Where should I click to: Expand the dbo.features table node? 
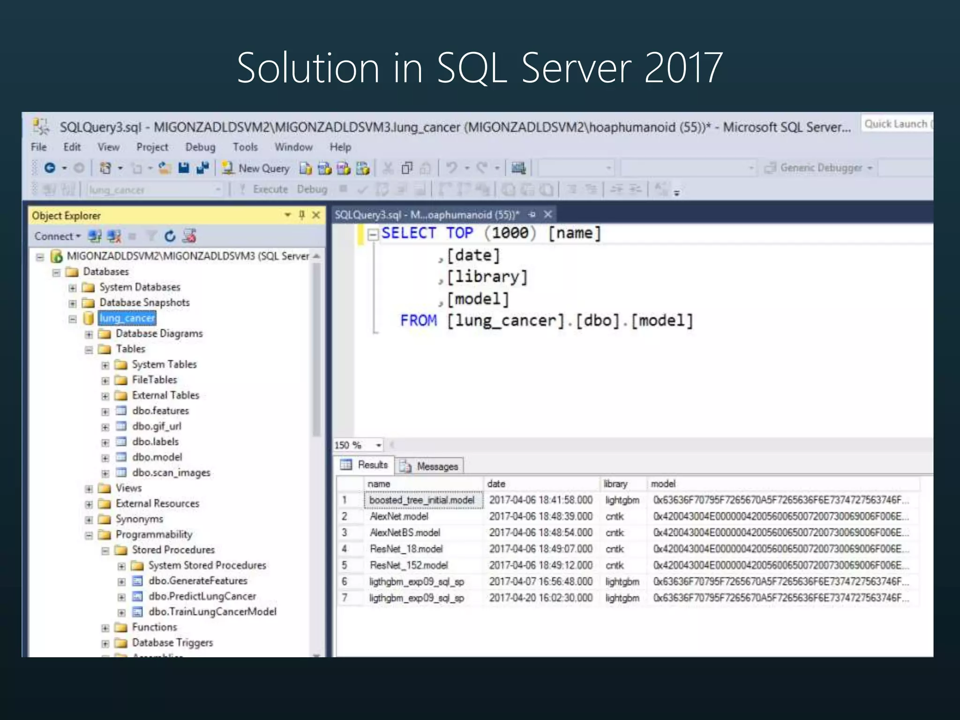click(x=105, y=411)
